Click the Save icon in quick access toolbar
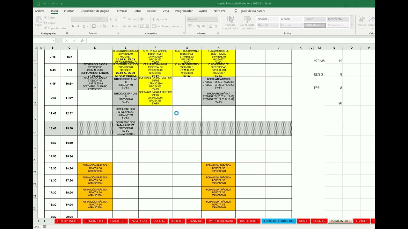This screenshot has width=408, height=229. coord(38,4)
